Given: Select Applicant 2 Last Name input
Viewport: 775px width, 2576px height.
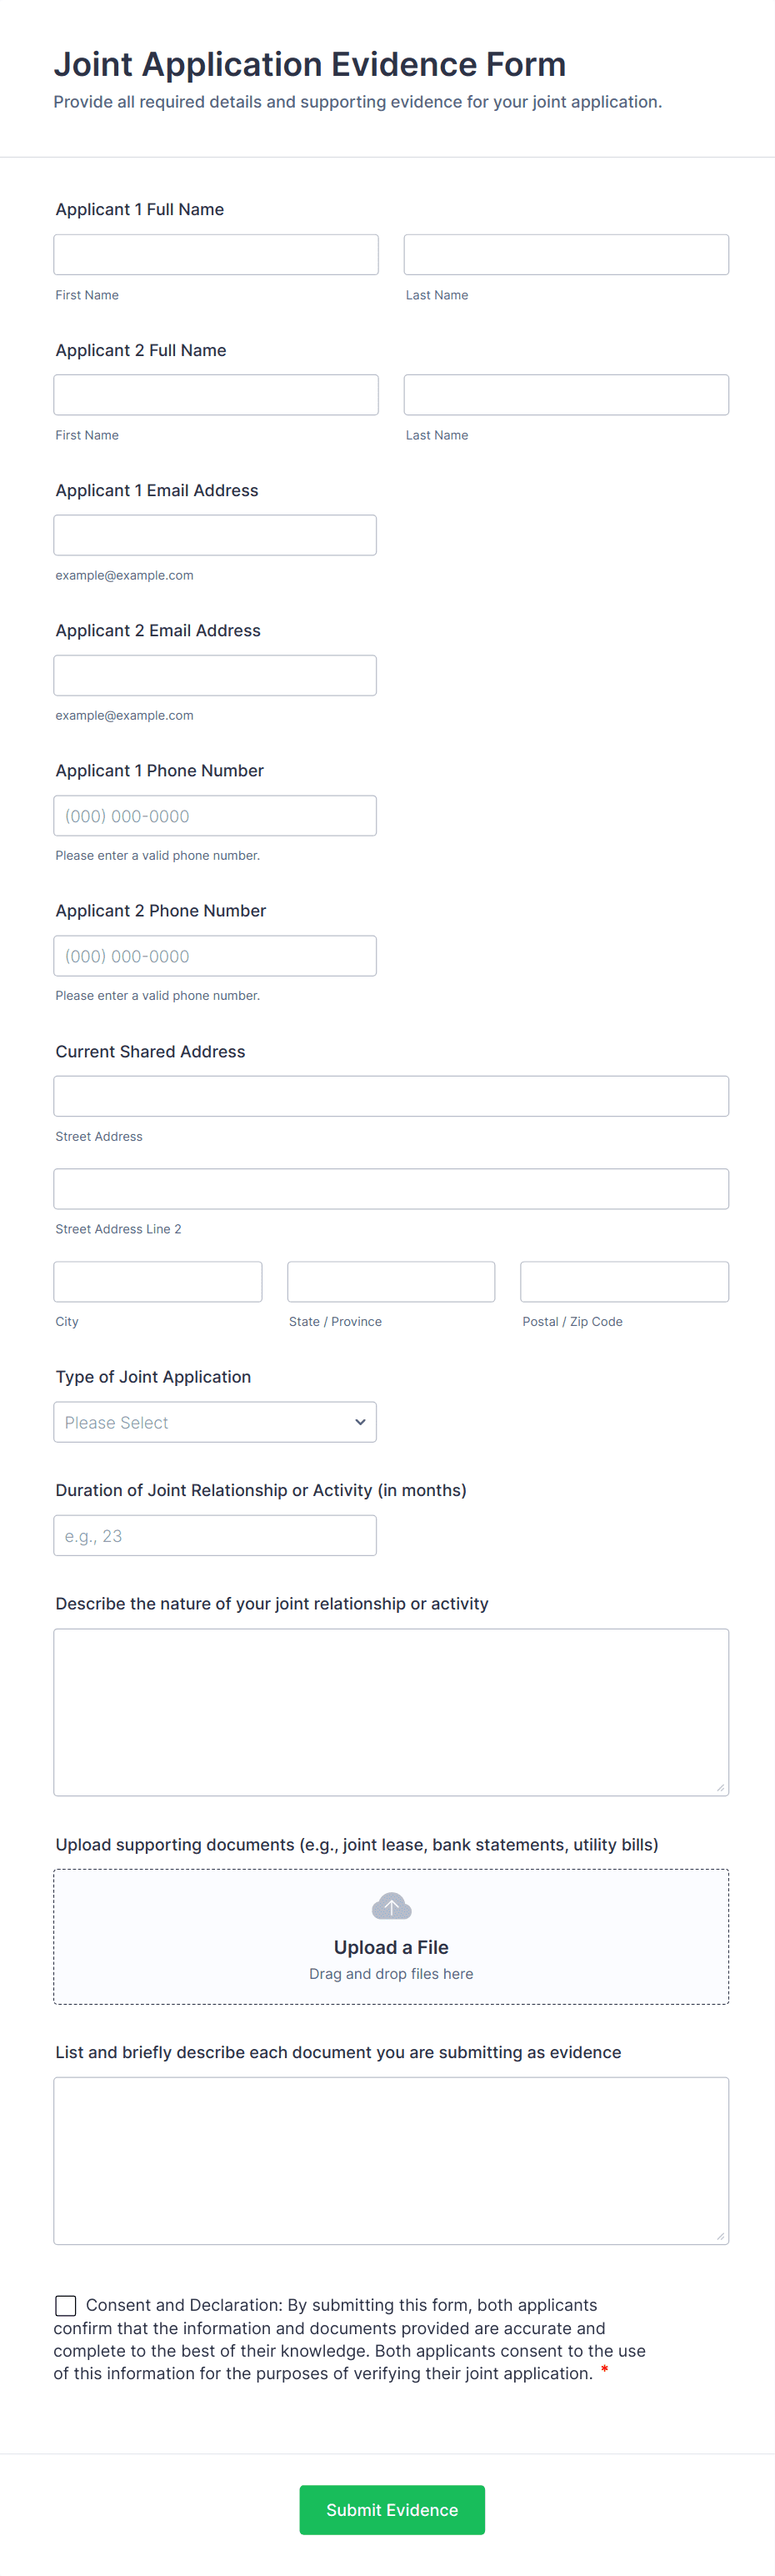Looking at the screenshot, I should pyautogui.click(x=567, y=395).
